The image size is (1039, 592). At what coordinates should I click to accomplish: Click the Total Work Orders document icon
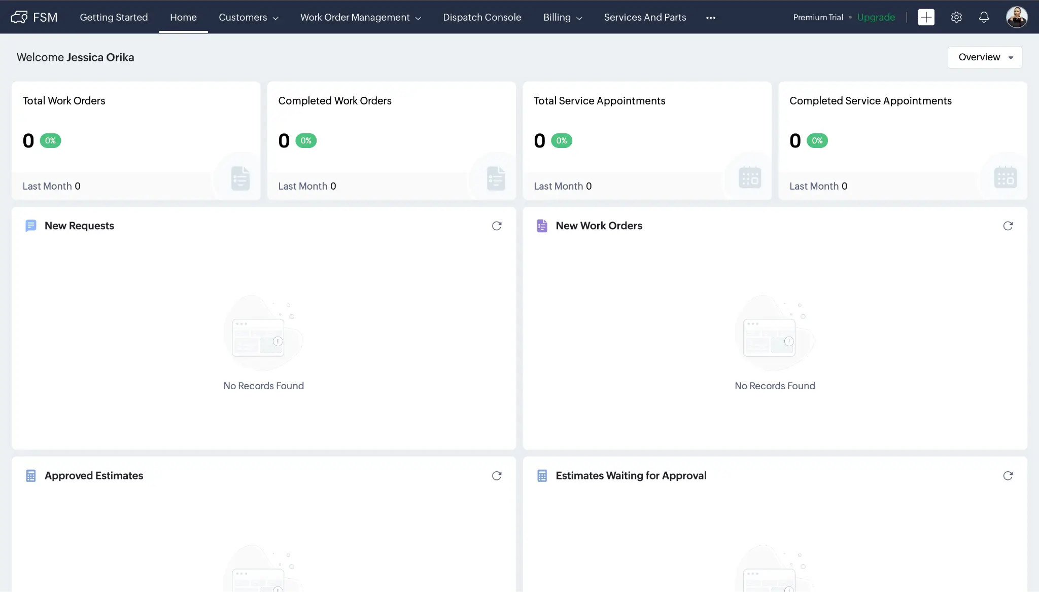coord(240,178)
